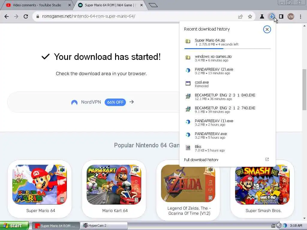
Task: Open the Chrome Labs flask icon
Action: [262, 17]
